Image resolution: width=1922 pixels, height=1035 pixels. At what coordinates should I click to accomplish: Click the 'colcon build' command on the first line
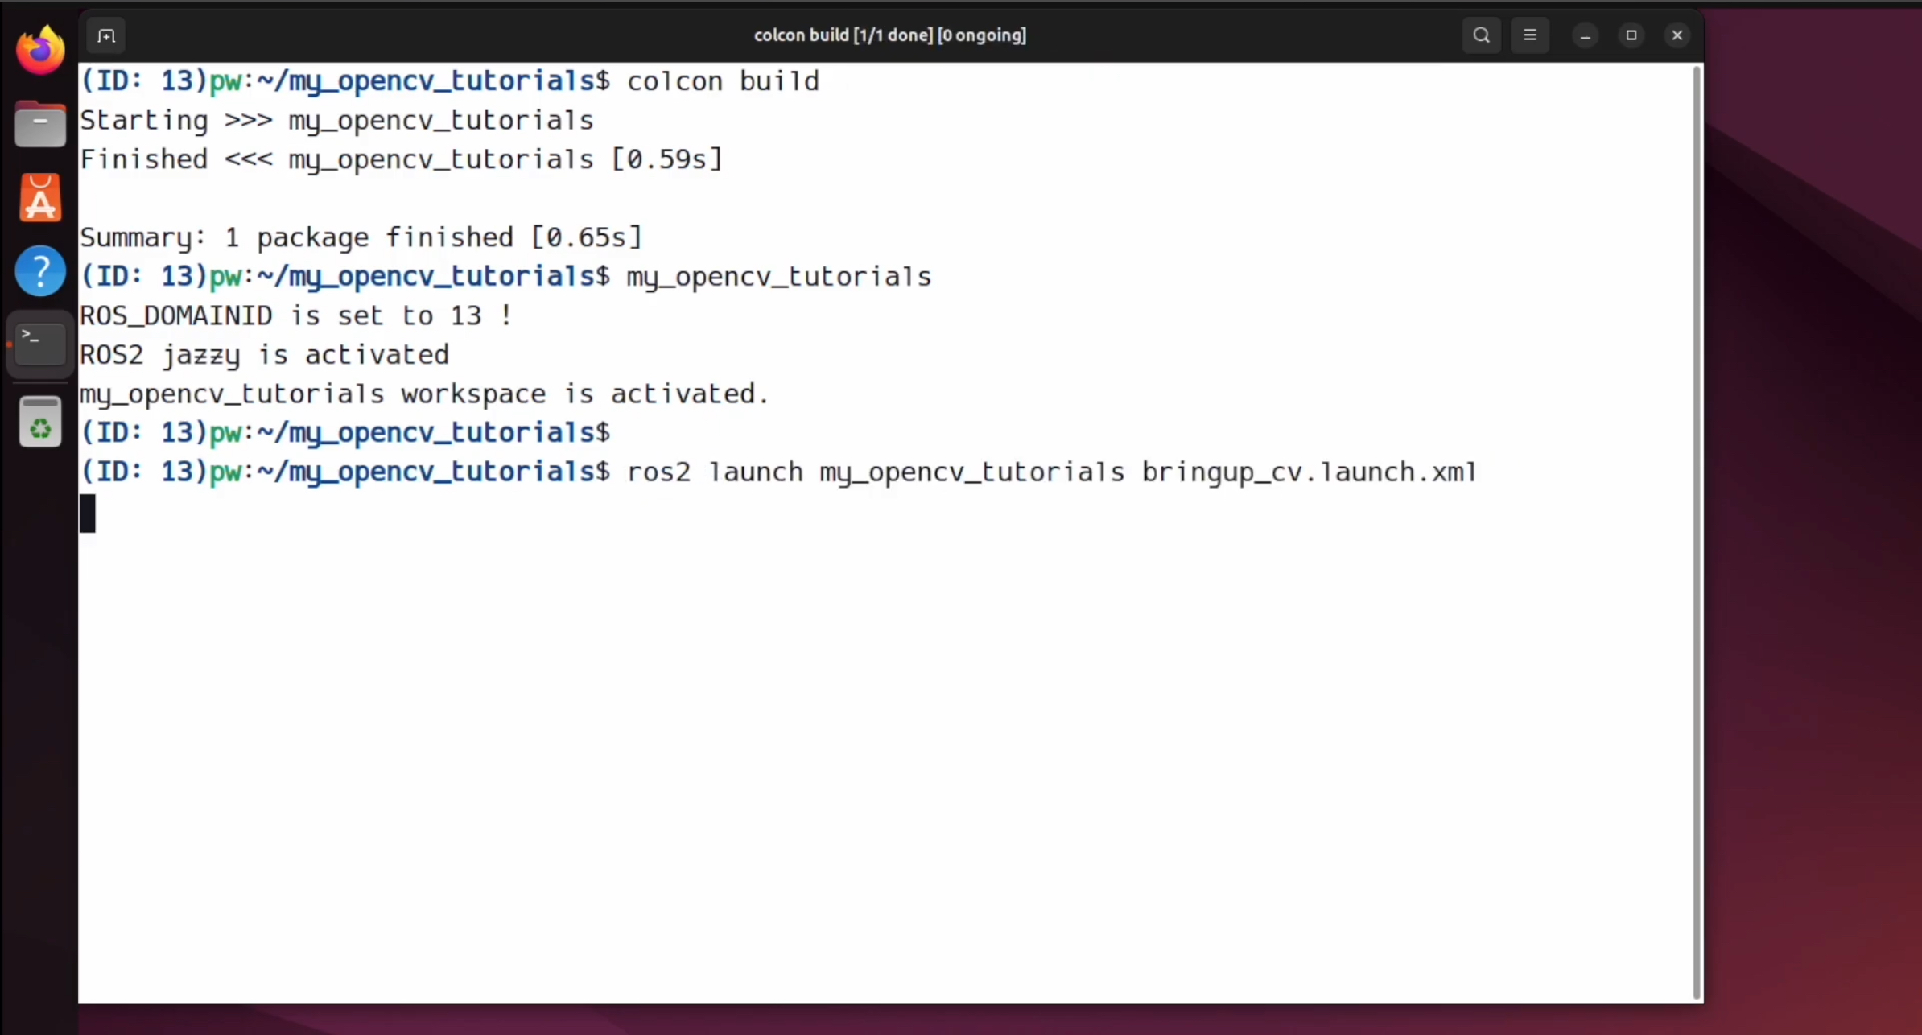tap(722, 81)
